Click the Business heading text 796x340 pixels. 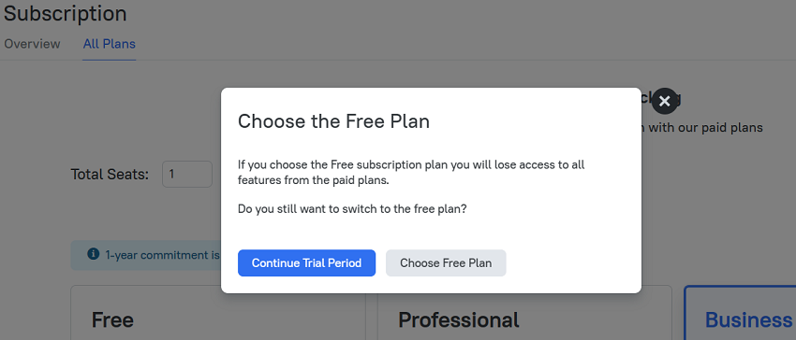pyautogui.click(x=748, y=320)
